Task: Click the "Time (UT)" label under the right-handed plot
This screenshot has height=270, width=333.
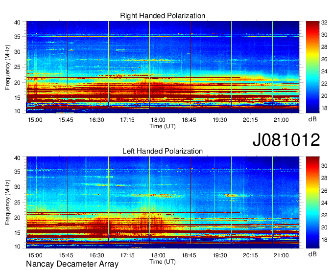Action: point(163,126)
